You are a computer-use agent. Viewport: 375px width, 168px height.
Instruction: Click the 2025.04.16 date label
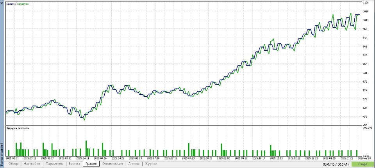coord(100,158)
